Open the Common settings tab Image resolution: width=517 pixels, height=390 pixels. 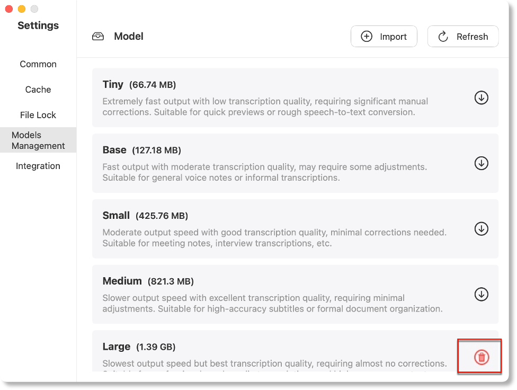point(38,64)
